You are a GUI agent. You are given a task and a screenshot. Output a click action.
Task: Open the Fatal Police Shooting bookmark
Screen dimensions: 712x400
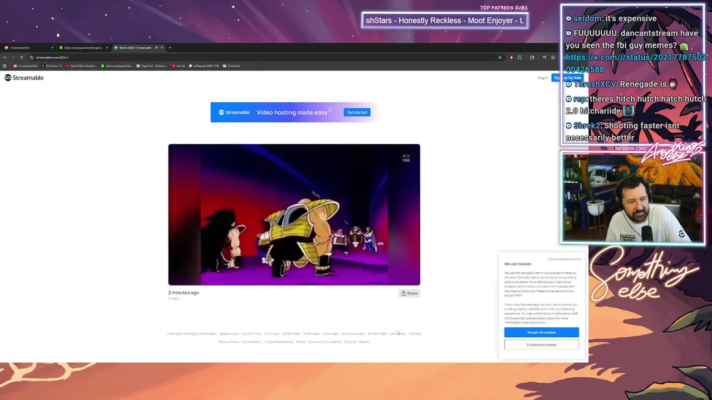tap(81, 66)
